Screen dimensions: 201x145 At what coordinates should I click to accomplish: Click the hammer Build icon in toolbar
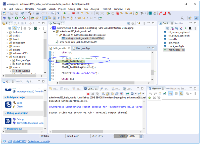30,13
